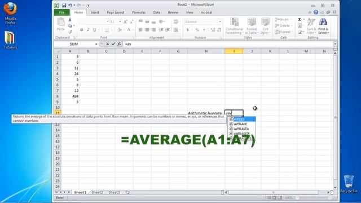
Task: Switch to Sheet2 worksheet tab
Action: point(97,192)
